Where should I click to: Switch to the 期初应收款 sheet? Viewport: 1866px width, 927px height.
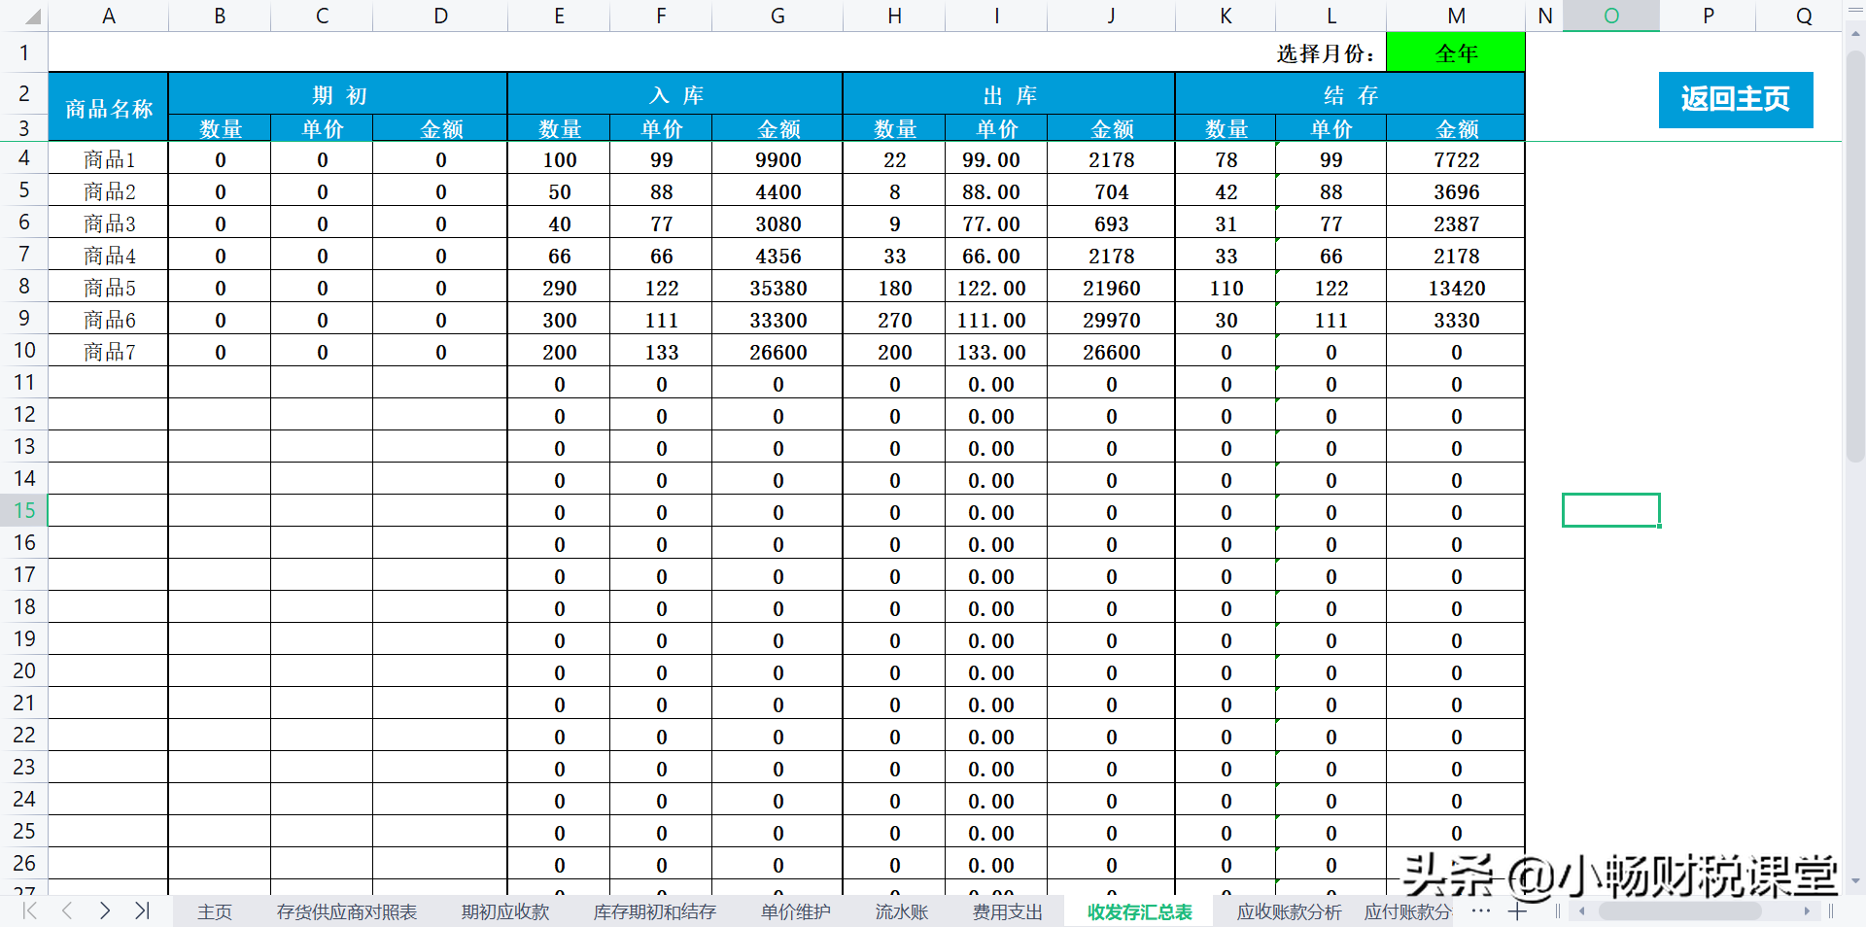click(505, 911)
